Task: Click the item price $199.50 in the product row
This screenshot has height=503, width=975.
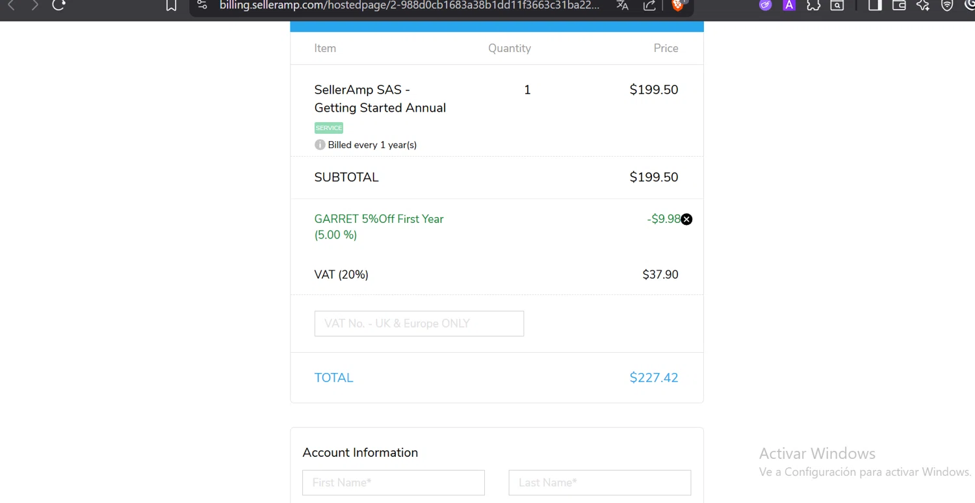Action: (654, 90)
